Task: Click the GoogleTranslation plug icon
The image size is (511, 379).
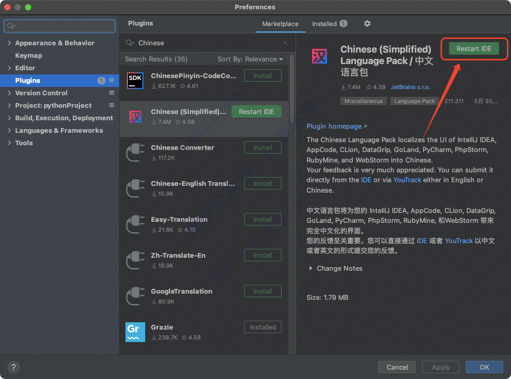Action: pos(136,296)
